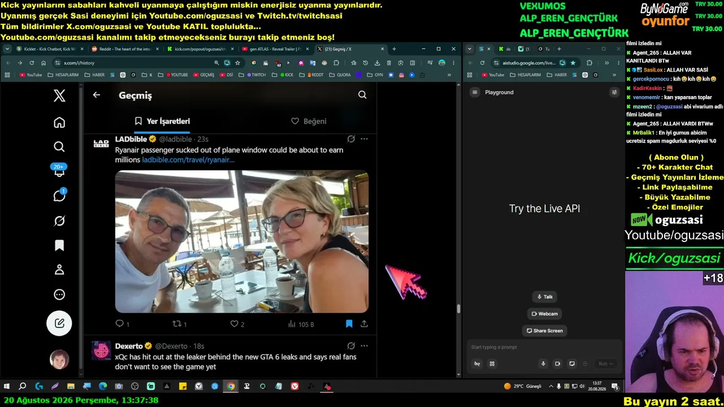Image resolution: width=724 pixels, height=407 pixels.
Task: Expand the tab search dropdown in AI Studio window
Action: (x=469, y=49)
